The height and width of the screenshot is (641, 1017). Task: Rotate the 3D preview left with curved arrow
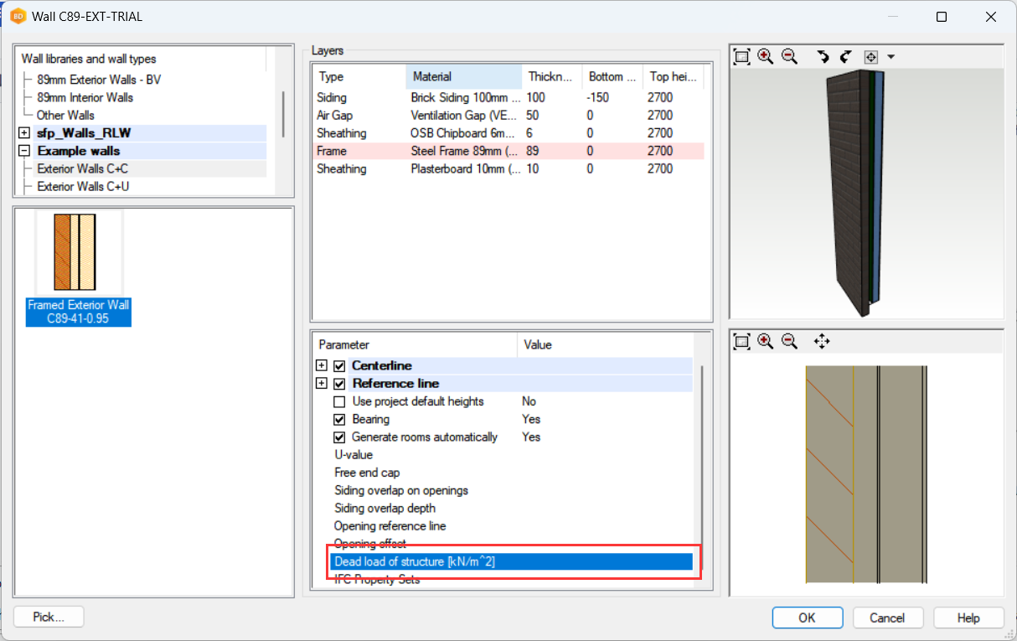(823, 57)
